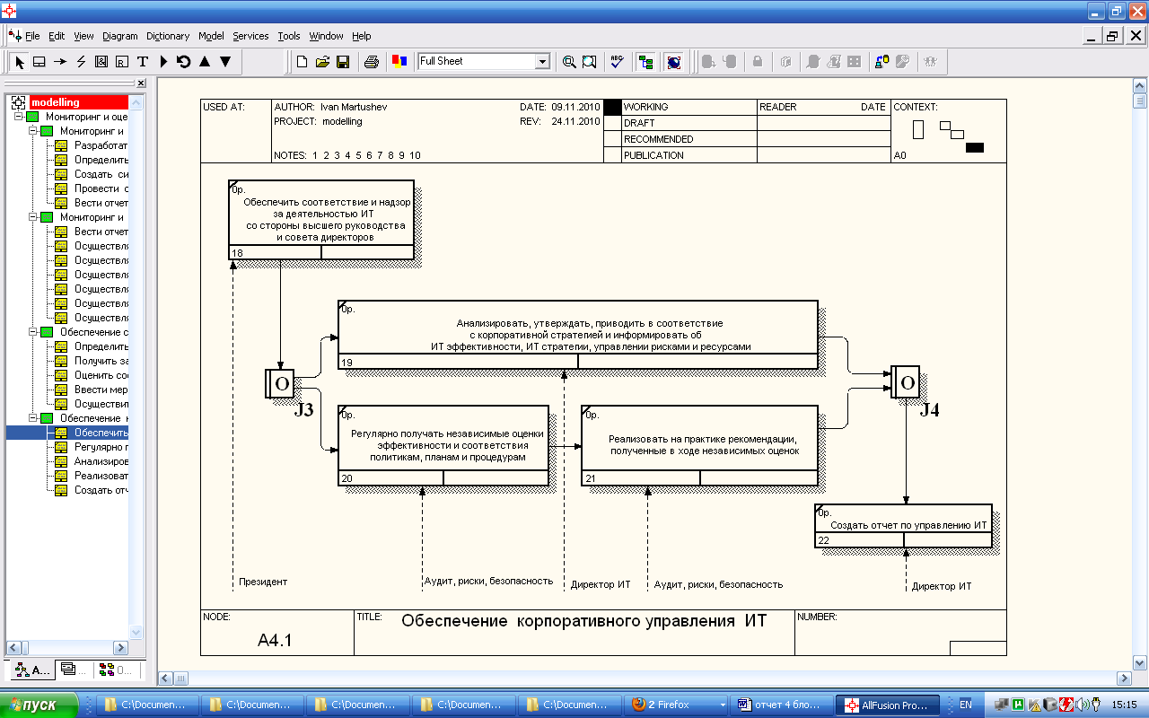Select activity box 18 Обеспечить соответствие
The width and height of the screenshot is (1149, 718).
320,219
